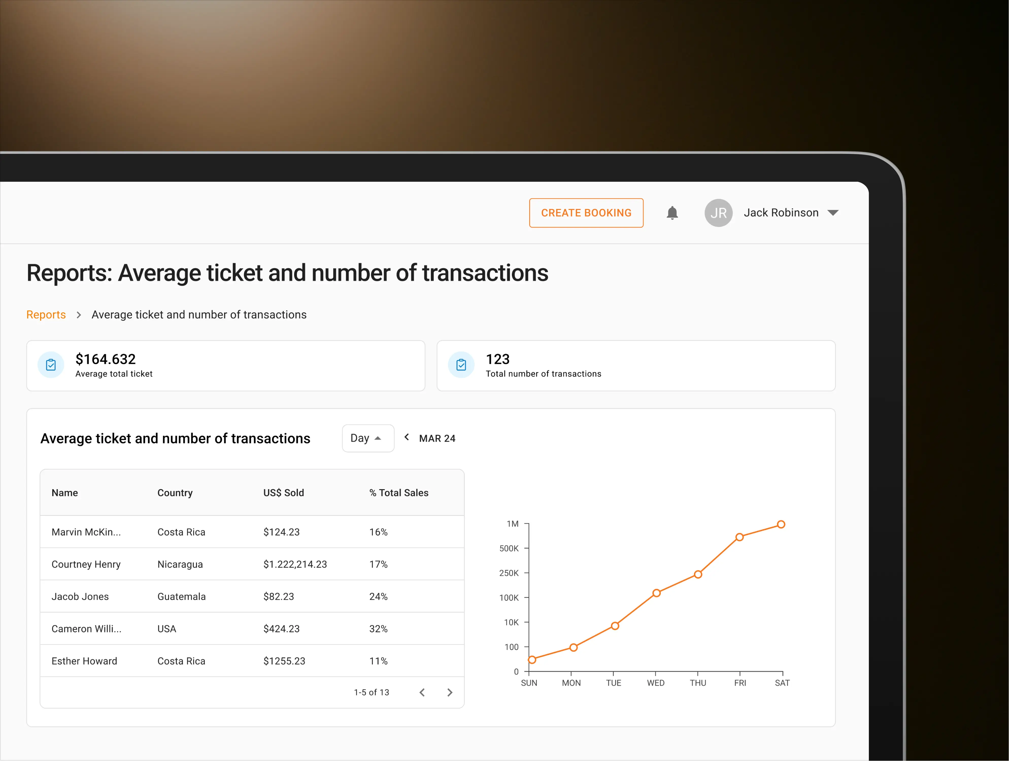The image size is (1009, 761).
Task: Open the Reports breadcrumb link
Action: click(x=46, y=315)
